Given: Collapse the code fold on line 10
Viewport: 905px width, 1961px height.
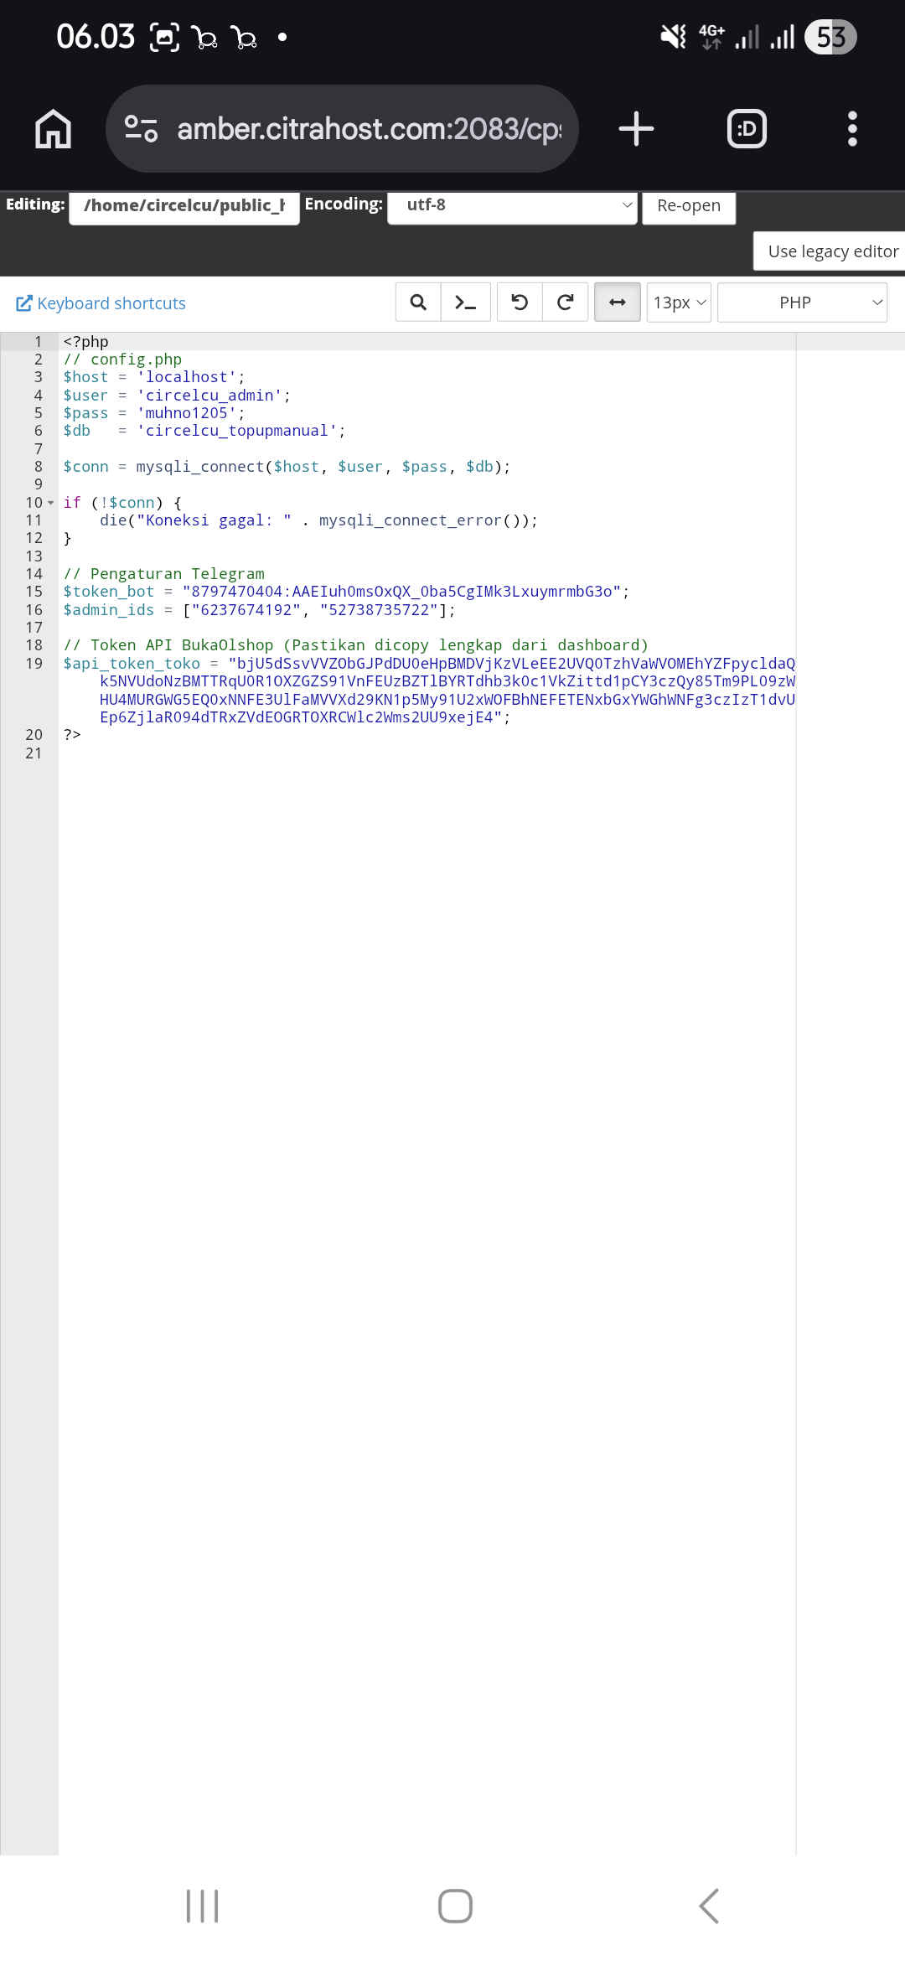Looking at the screenshot, I should pyautogui.click(x=51, y=503).
